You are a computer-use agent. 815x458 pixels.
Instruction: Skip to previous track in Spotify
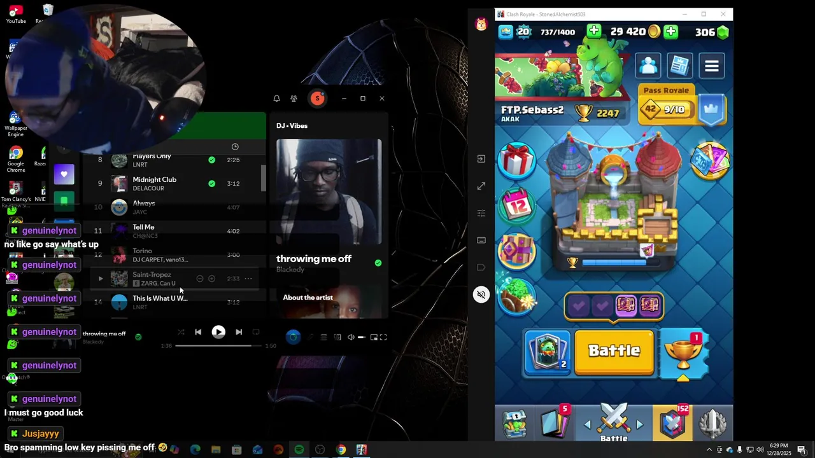pyautogui.click(x=198, y=332)
